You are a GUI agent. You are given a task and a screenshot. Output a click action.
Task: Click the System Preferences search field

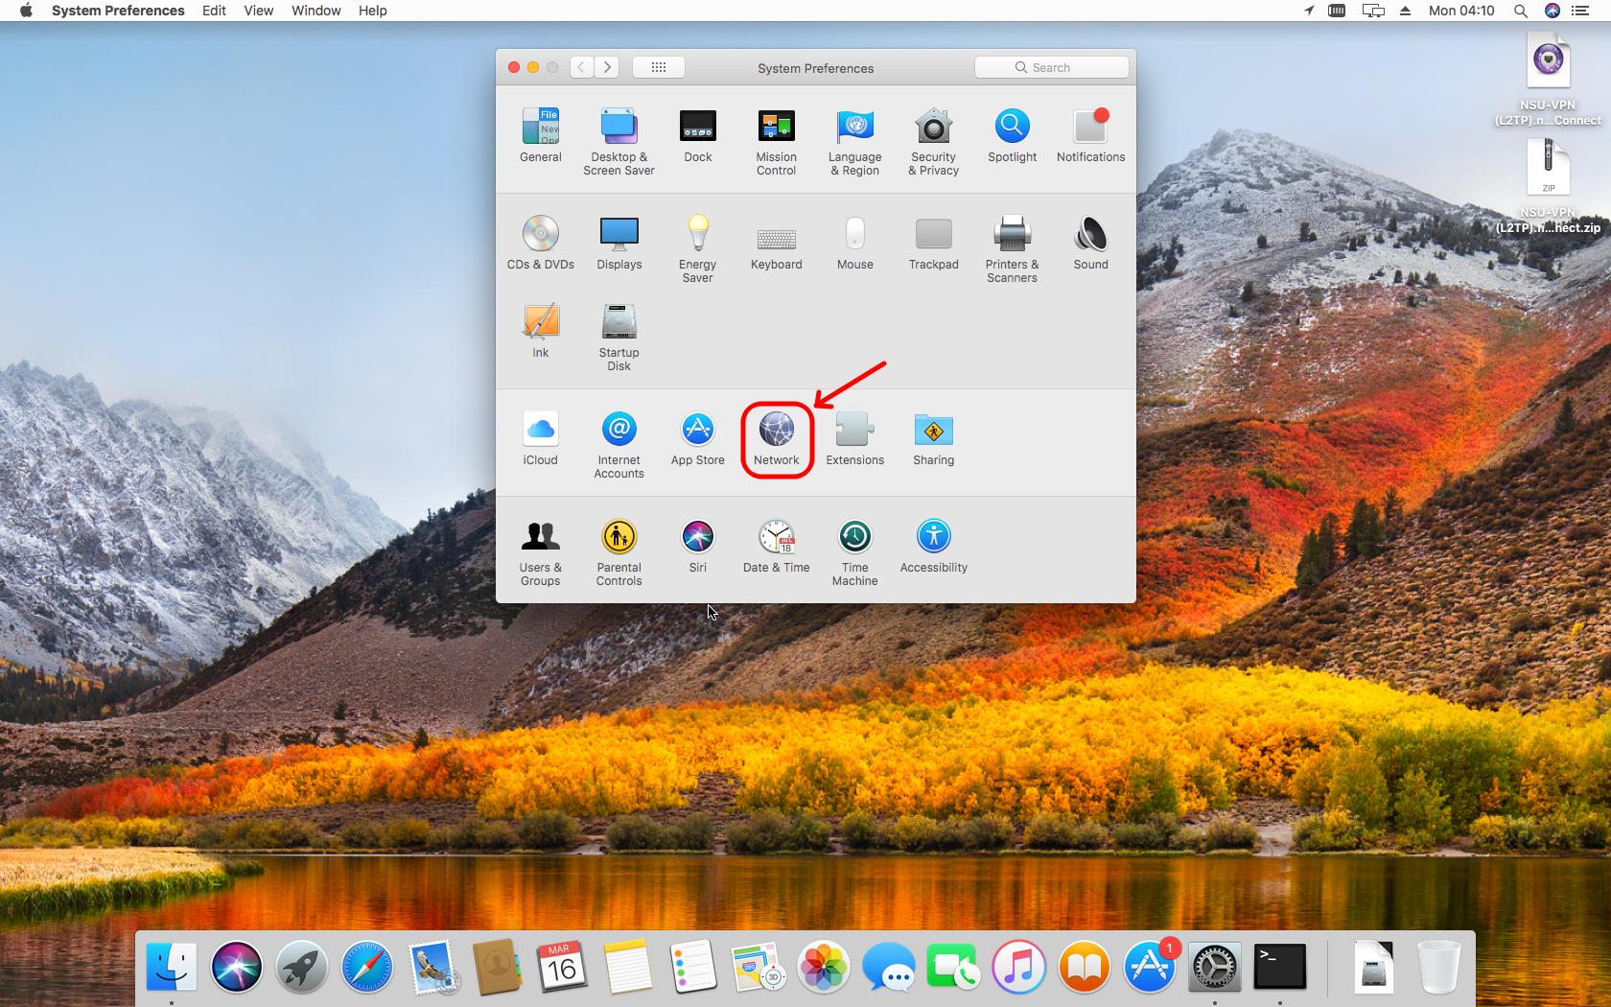click(1051, 67)
